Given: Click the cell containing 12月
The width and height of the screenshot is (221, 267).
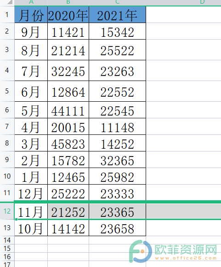Looking at the screenshot, I should (x=31, y=193).
